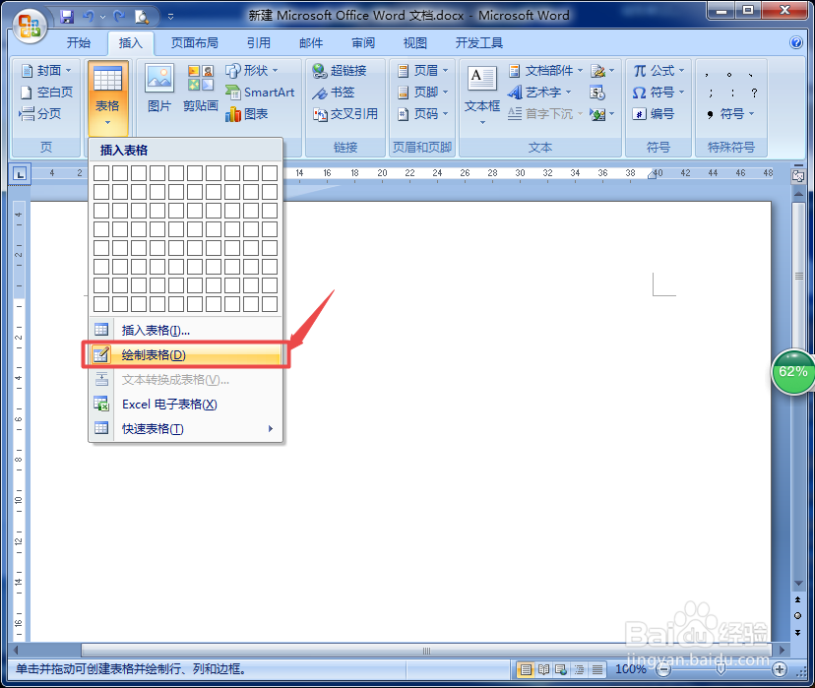This screenshot has height=688, width=815.
Task: Click the vertical scrollbar thumb
Action: (x=798, y=275)
